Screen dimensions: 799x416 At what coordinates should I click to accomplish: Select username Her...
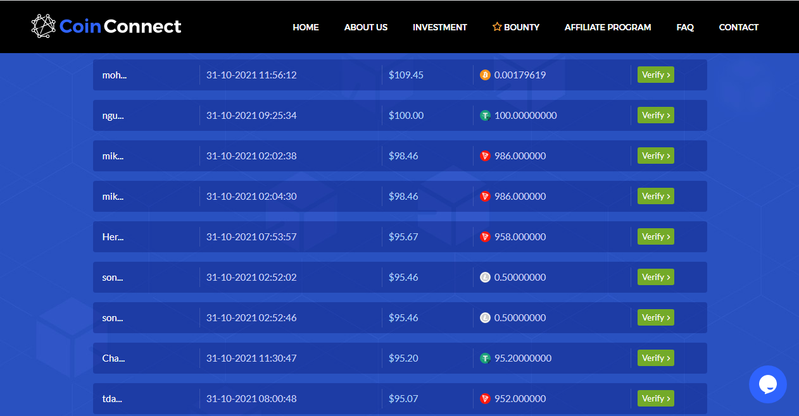[113, 237]
